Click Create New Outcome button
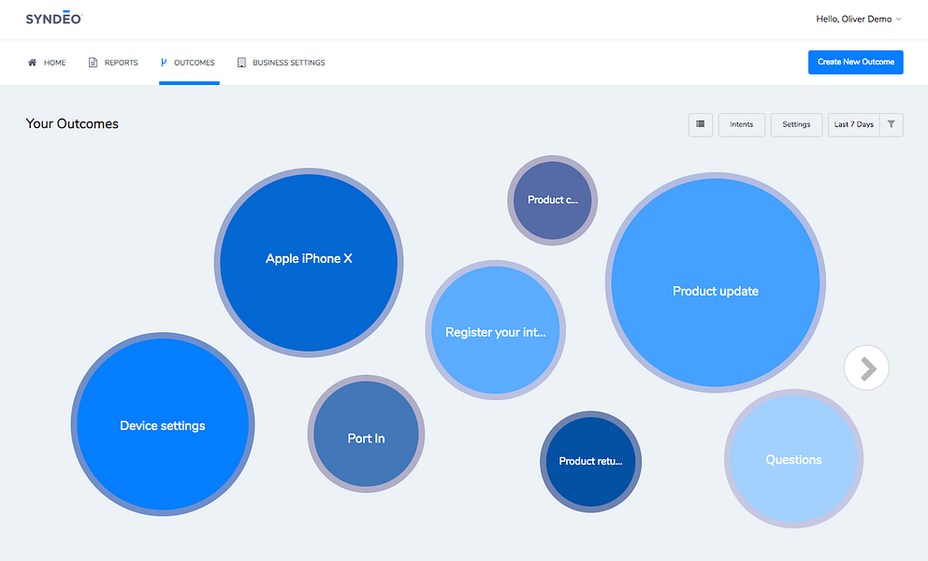Viewport: 928px width, 561px height. click(855, 62)
